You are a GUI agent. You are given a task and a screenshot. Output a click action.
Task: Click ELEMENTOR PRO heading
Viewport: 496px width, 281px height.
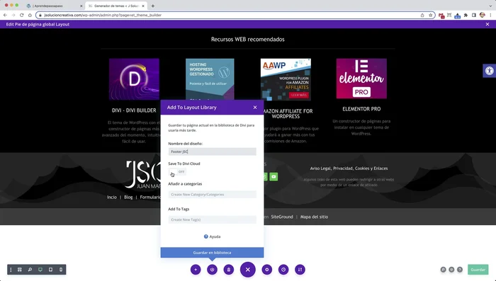(361, 109)
